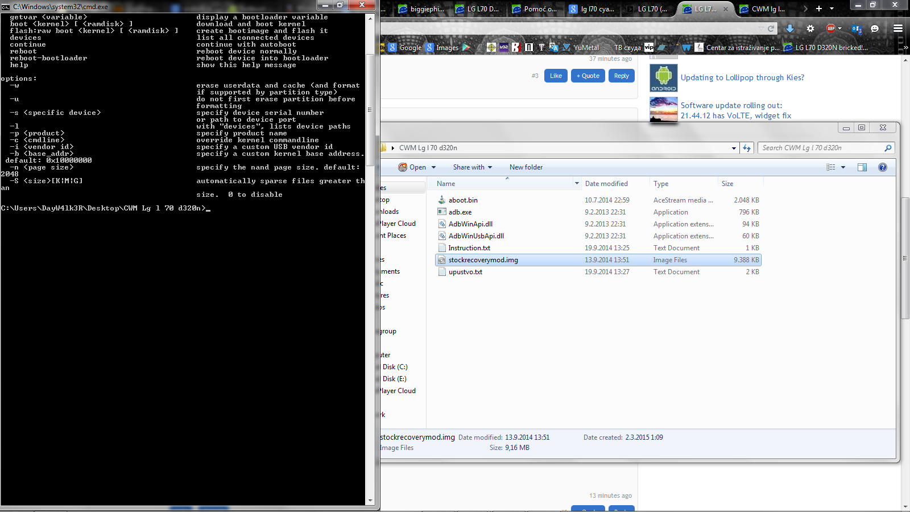The height and width of the screenshot is (512, 910).
Task: Click aboot.bin file icon in Explorer
Action: pos(442,200)
